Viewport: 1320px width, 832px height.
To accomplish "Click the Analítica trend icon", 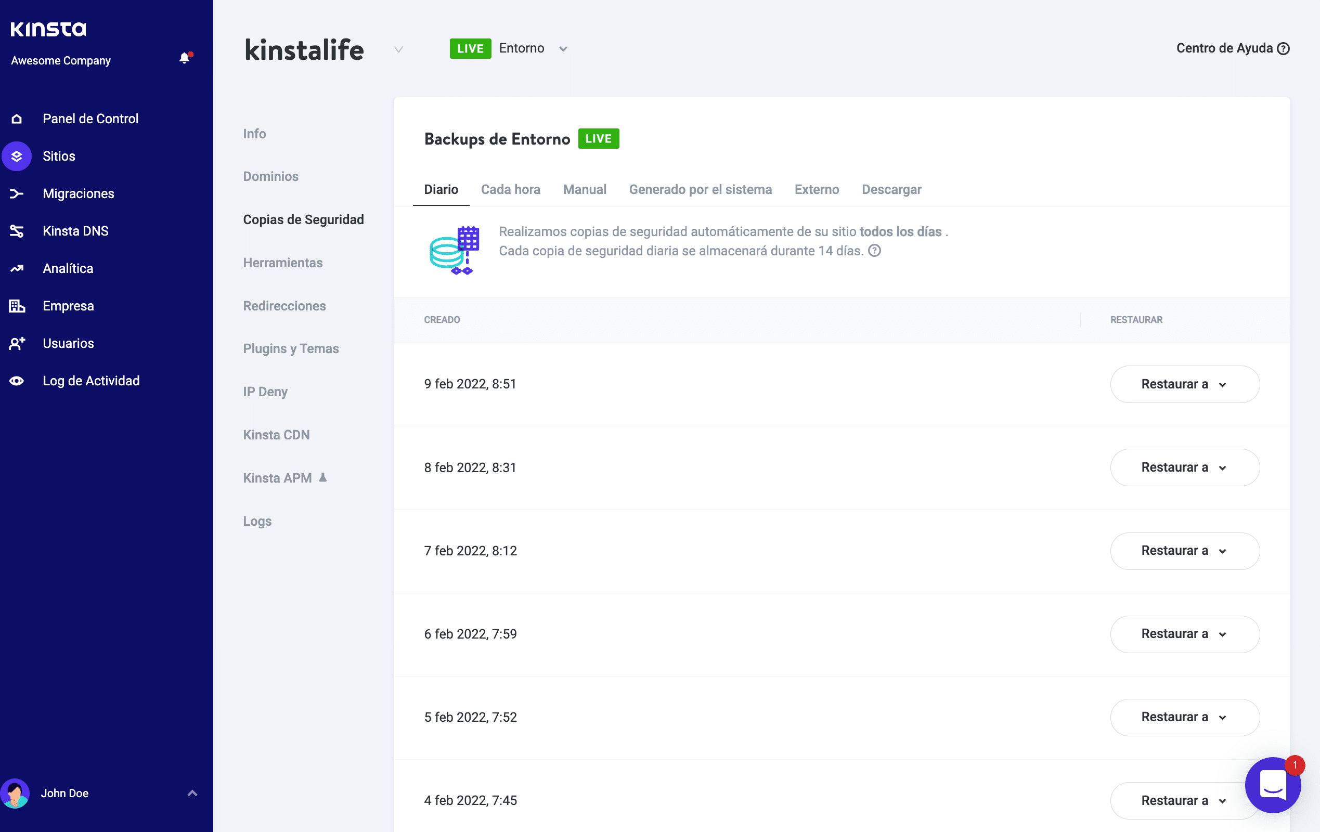I will (17, 268).
